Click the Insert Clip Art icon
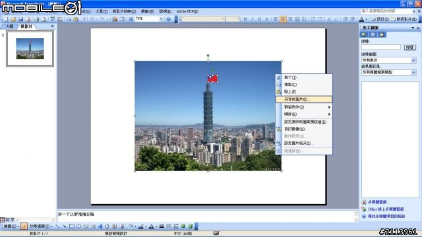 pyautogui.click(x=114, y=226)
